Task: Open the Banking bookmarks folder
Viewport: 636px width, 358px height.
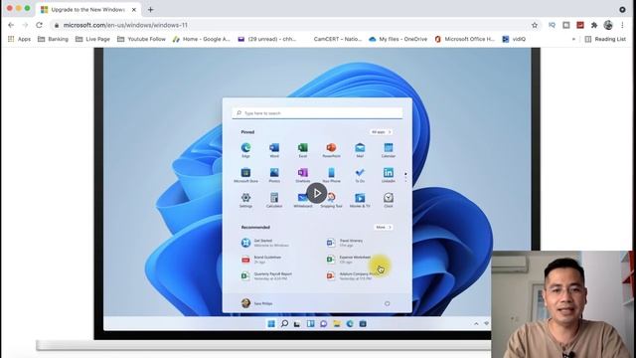Action: point(53,39)
